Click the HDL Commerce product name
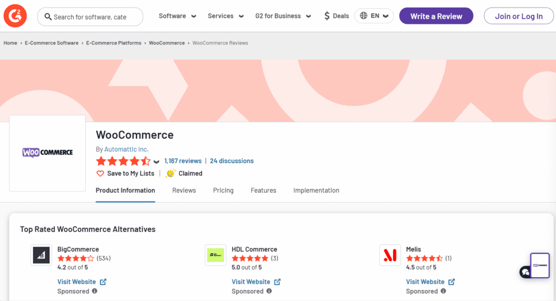Screen dimensions: 556x301 point(254,249)
